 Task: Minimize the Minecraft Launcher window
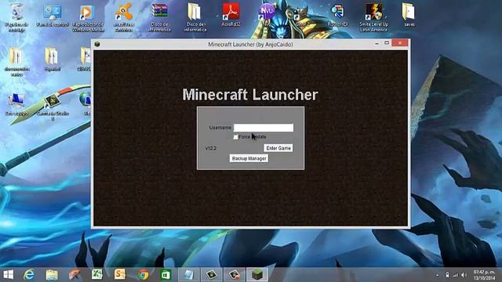[376, 43]
